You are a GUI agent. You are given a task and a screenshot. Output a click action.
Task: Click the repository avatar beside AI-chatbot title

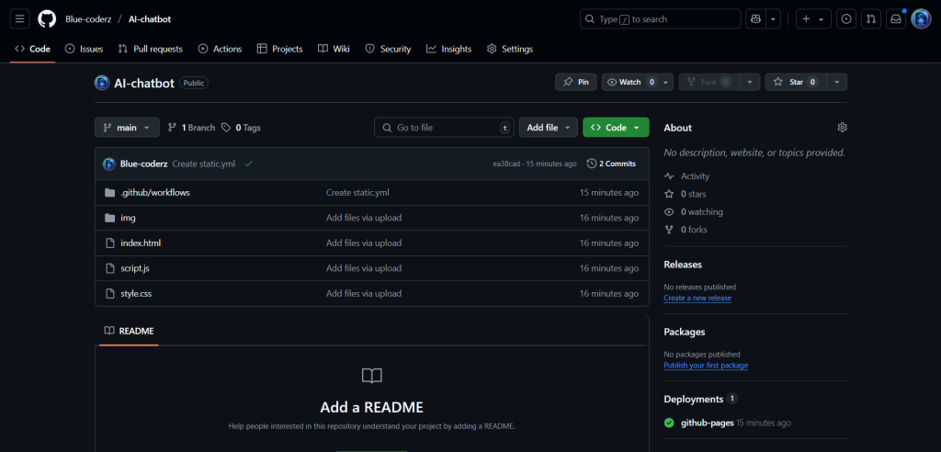pyautogui.click(x=102, y=83)
